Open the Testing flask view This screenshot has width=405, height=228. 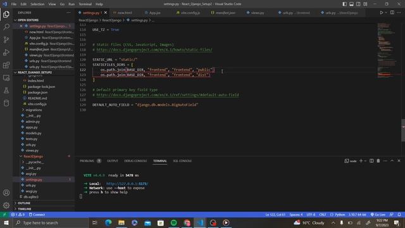pos(6,91)
